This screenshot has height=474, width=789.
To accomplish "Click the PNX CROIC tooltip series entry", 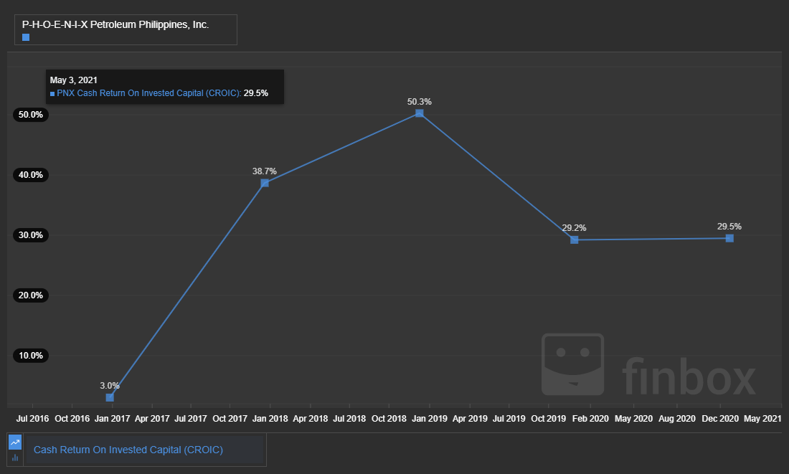I will point(159,93).
